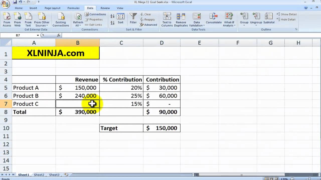Open the Sort dialog
Viewport: 321px width, 180px height.
[121, 19]
